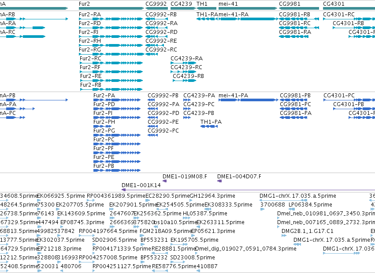Image resolution: width=375 pixels, height=273 pixels.
Task: Click the CG4239 gene label
Action: click(x=181, y=4)
